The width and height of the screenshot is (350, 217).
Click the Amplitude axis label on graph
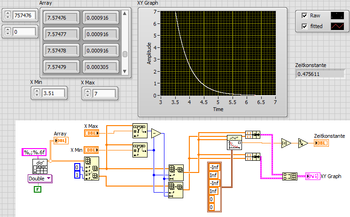pos(148,53)
